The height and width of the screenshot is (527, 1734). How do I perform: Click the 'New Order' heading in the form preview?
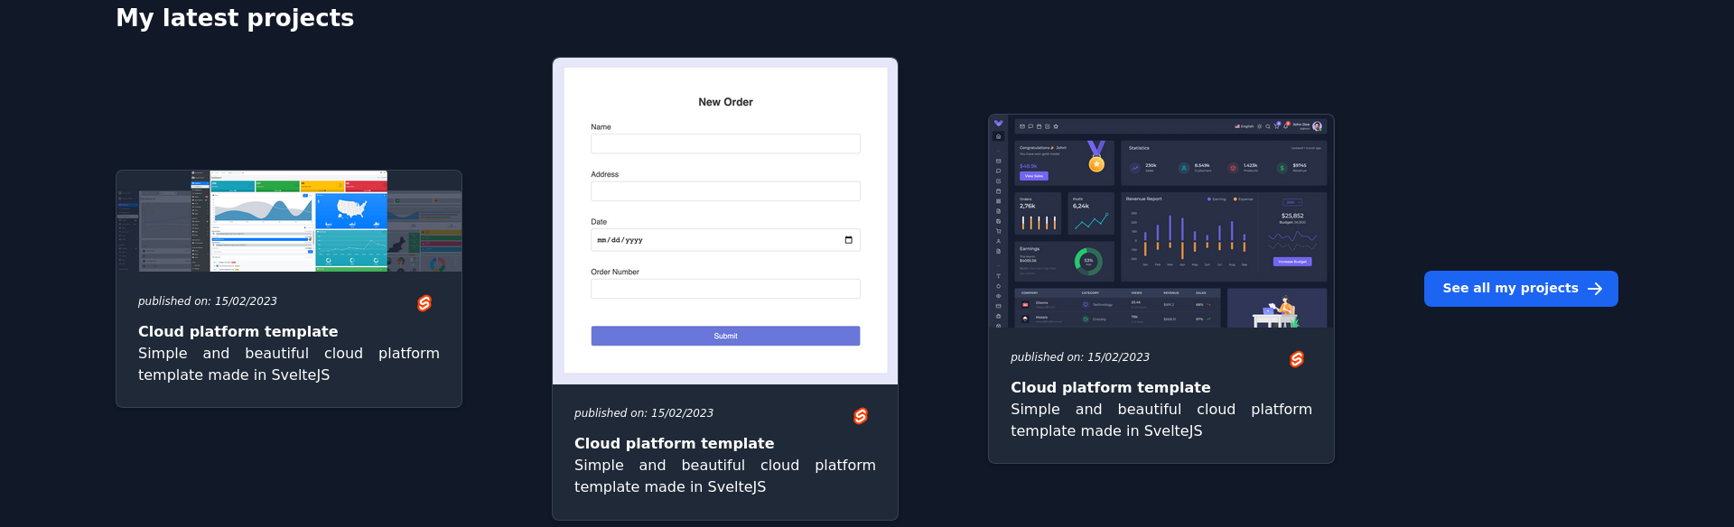(x=725, y=102)
